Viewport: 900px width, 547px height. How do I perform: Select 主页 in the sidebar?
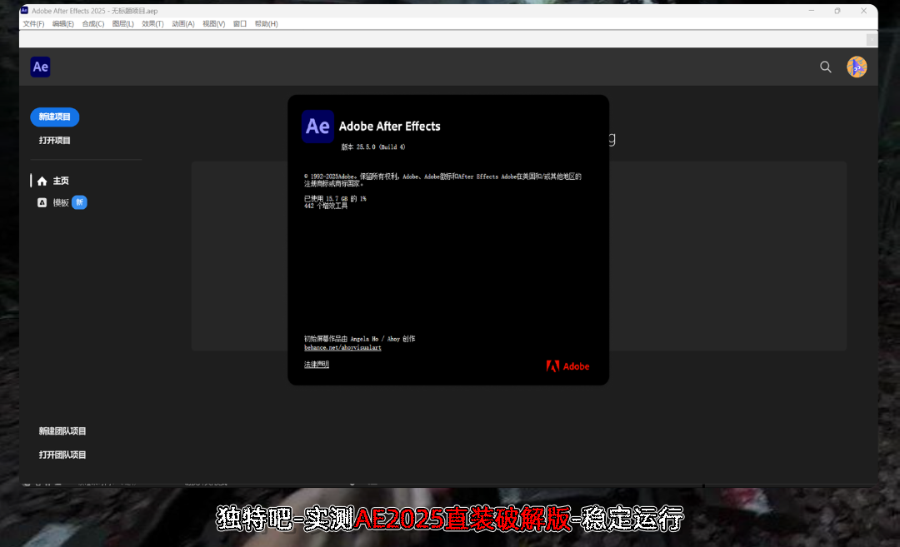[x=61, y=182]
